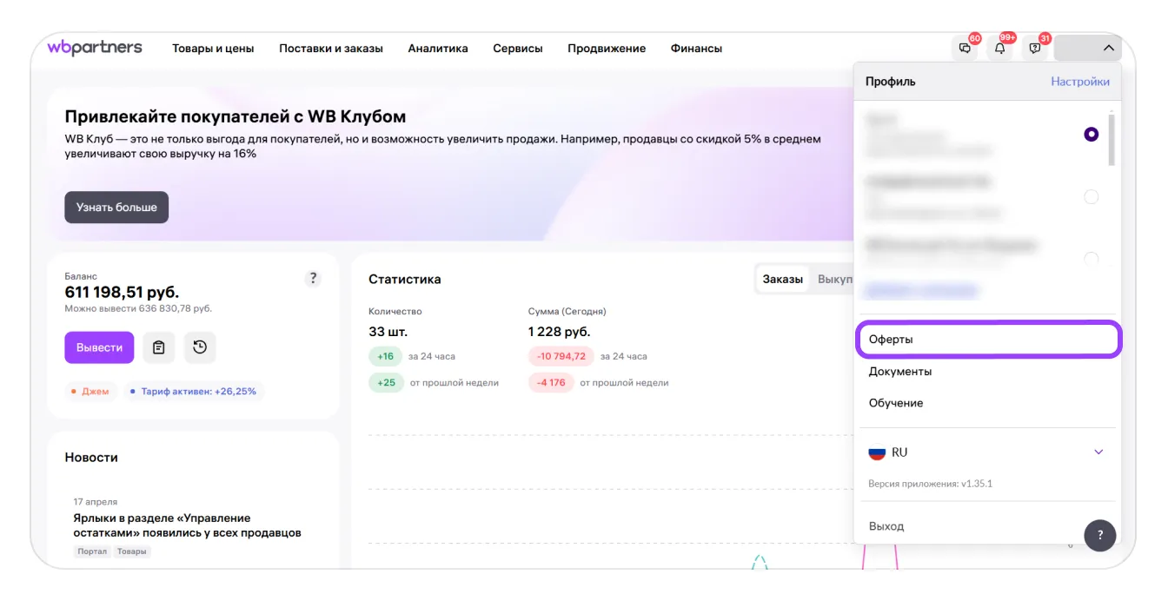This screenshot has width=1168, height=601.
Task: Open the notifications bell icon
Action: (x=999, y=49)
